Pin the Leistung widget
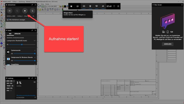The width and height of the screenshot is (184, 104). pyautogui.click(x=32, y=78)
